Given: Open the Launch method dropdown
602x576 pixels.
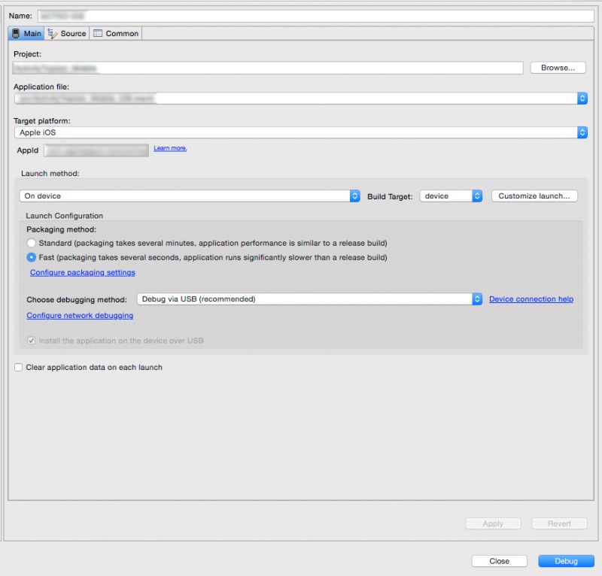Looking at the screenshot, I should 355,196.
